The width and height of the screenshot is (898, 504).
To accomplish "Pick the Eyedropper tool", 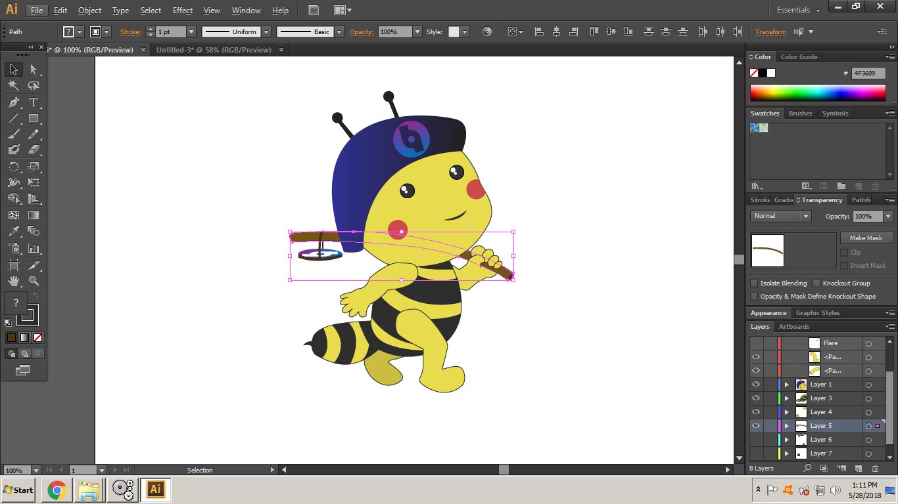I will click(14, 231).
